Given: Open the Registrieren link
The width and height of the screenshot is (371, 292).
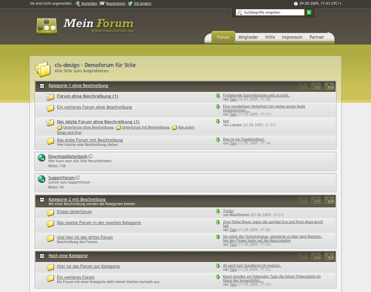Looking at the screenshot, I should [x=115, y=4].
